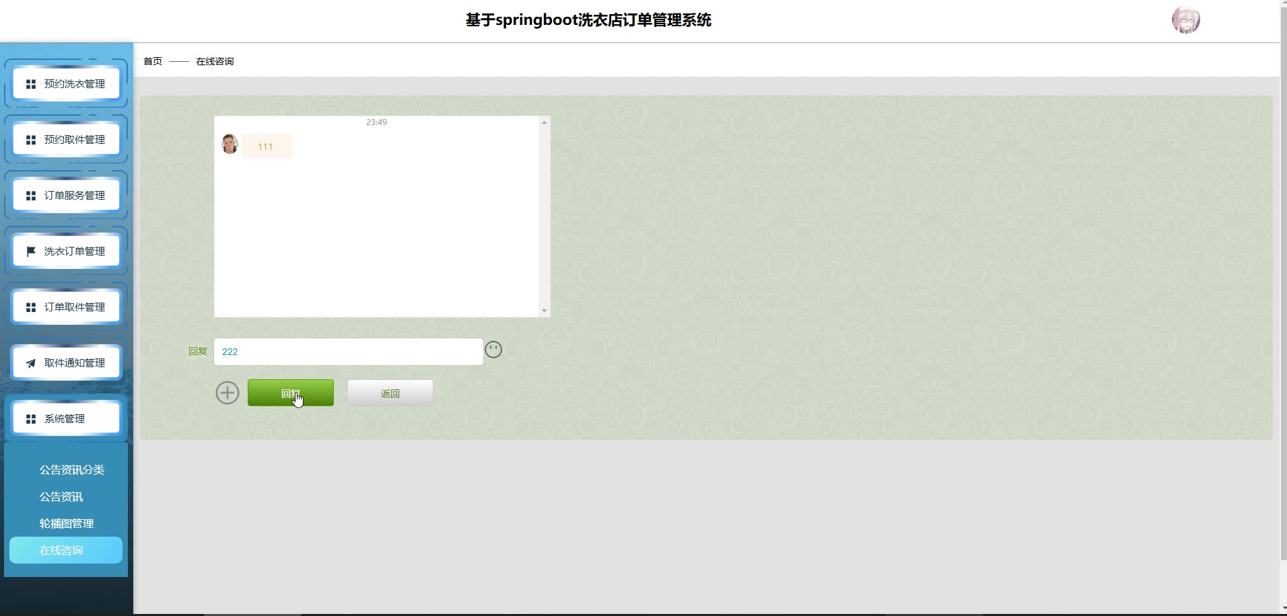Go to 首页 via breadcrumb

click(153, 61)
